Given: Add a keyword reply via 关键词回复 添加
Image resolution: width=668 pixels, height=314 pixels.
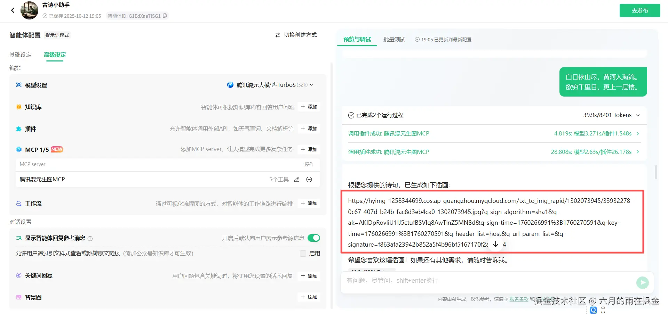Looking at the screenshot, I should pos(309,276).
